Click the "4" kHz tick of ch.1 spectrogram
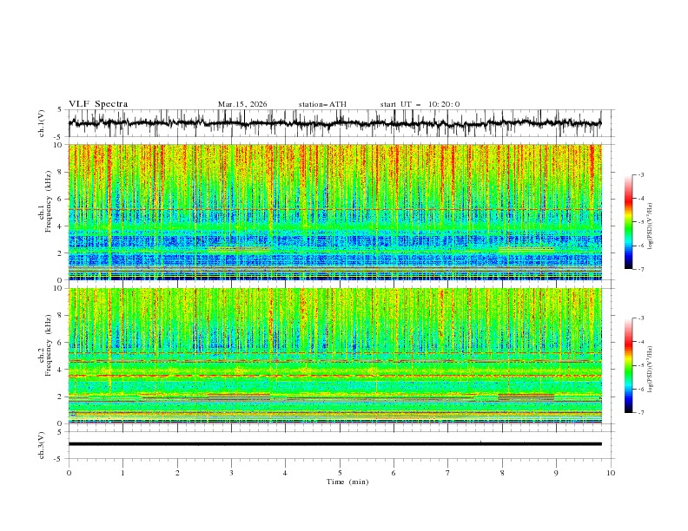688x531 pixels. [62, 226]
